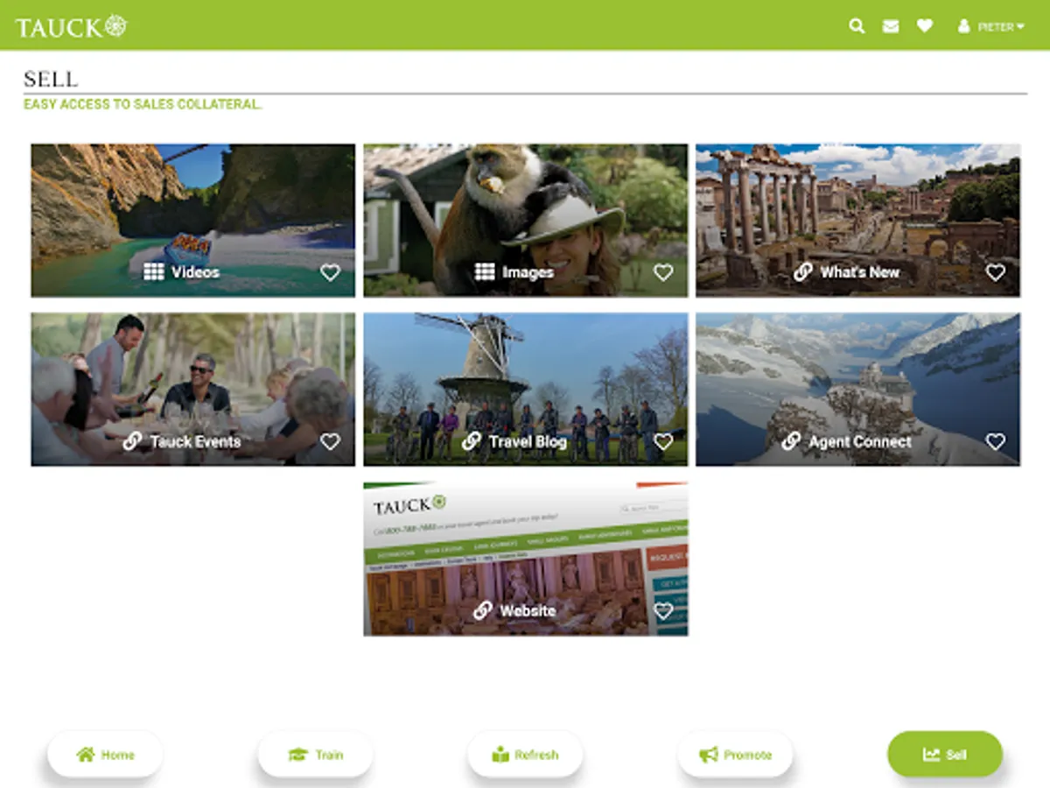Open the mail envelope icon in header
This screenshot has width=1050, height=788.
click(x=891, y=26)
